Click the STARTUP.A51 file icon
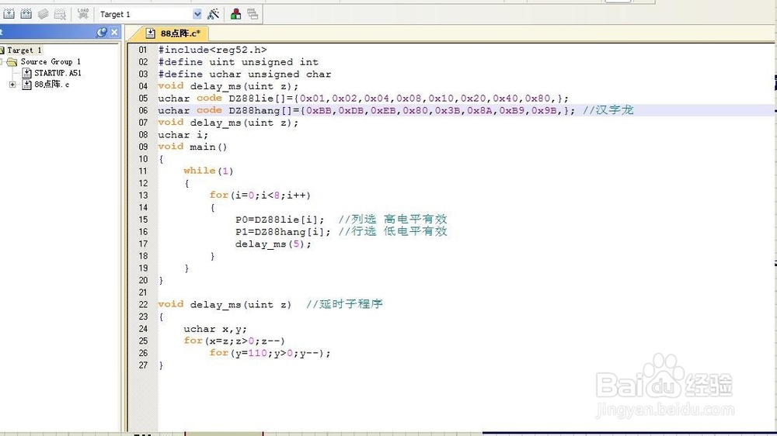 pos(27,73)
